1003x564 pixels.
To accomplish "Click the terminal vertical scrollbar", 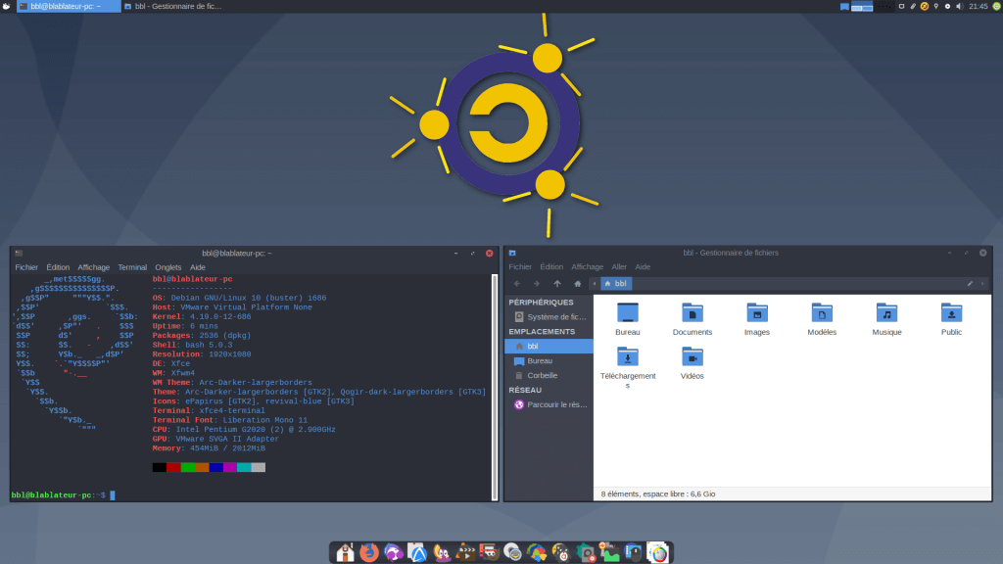I will click(495, 387).
